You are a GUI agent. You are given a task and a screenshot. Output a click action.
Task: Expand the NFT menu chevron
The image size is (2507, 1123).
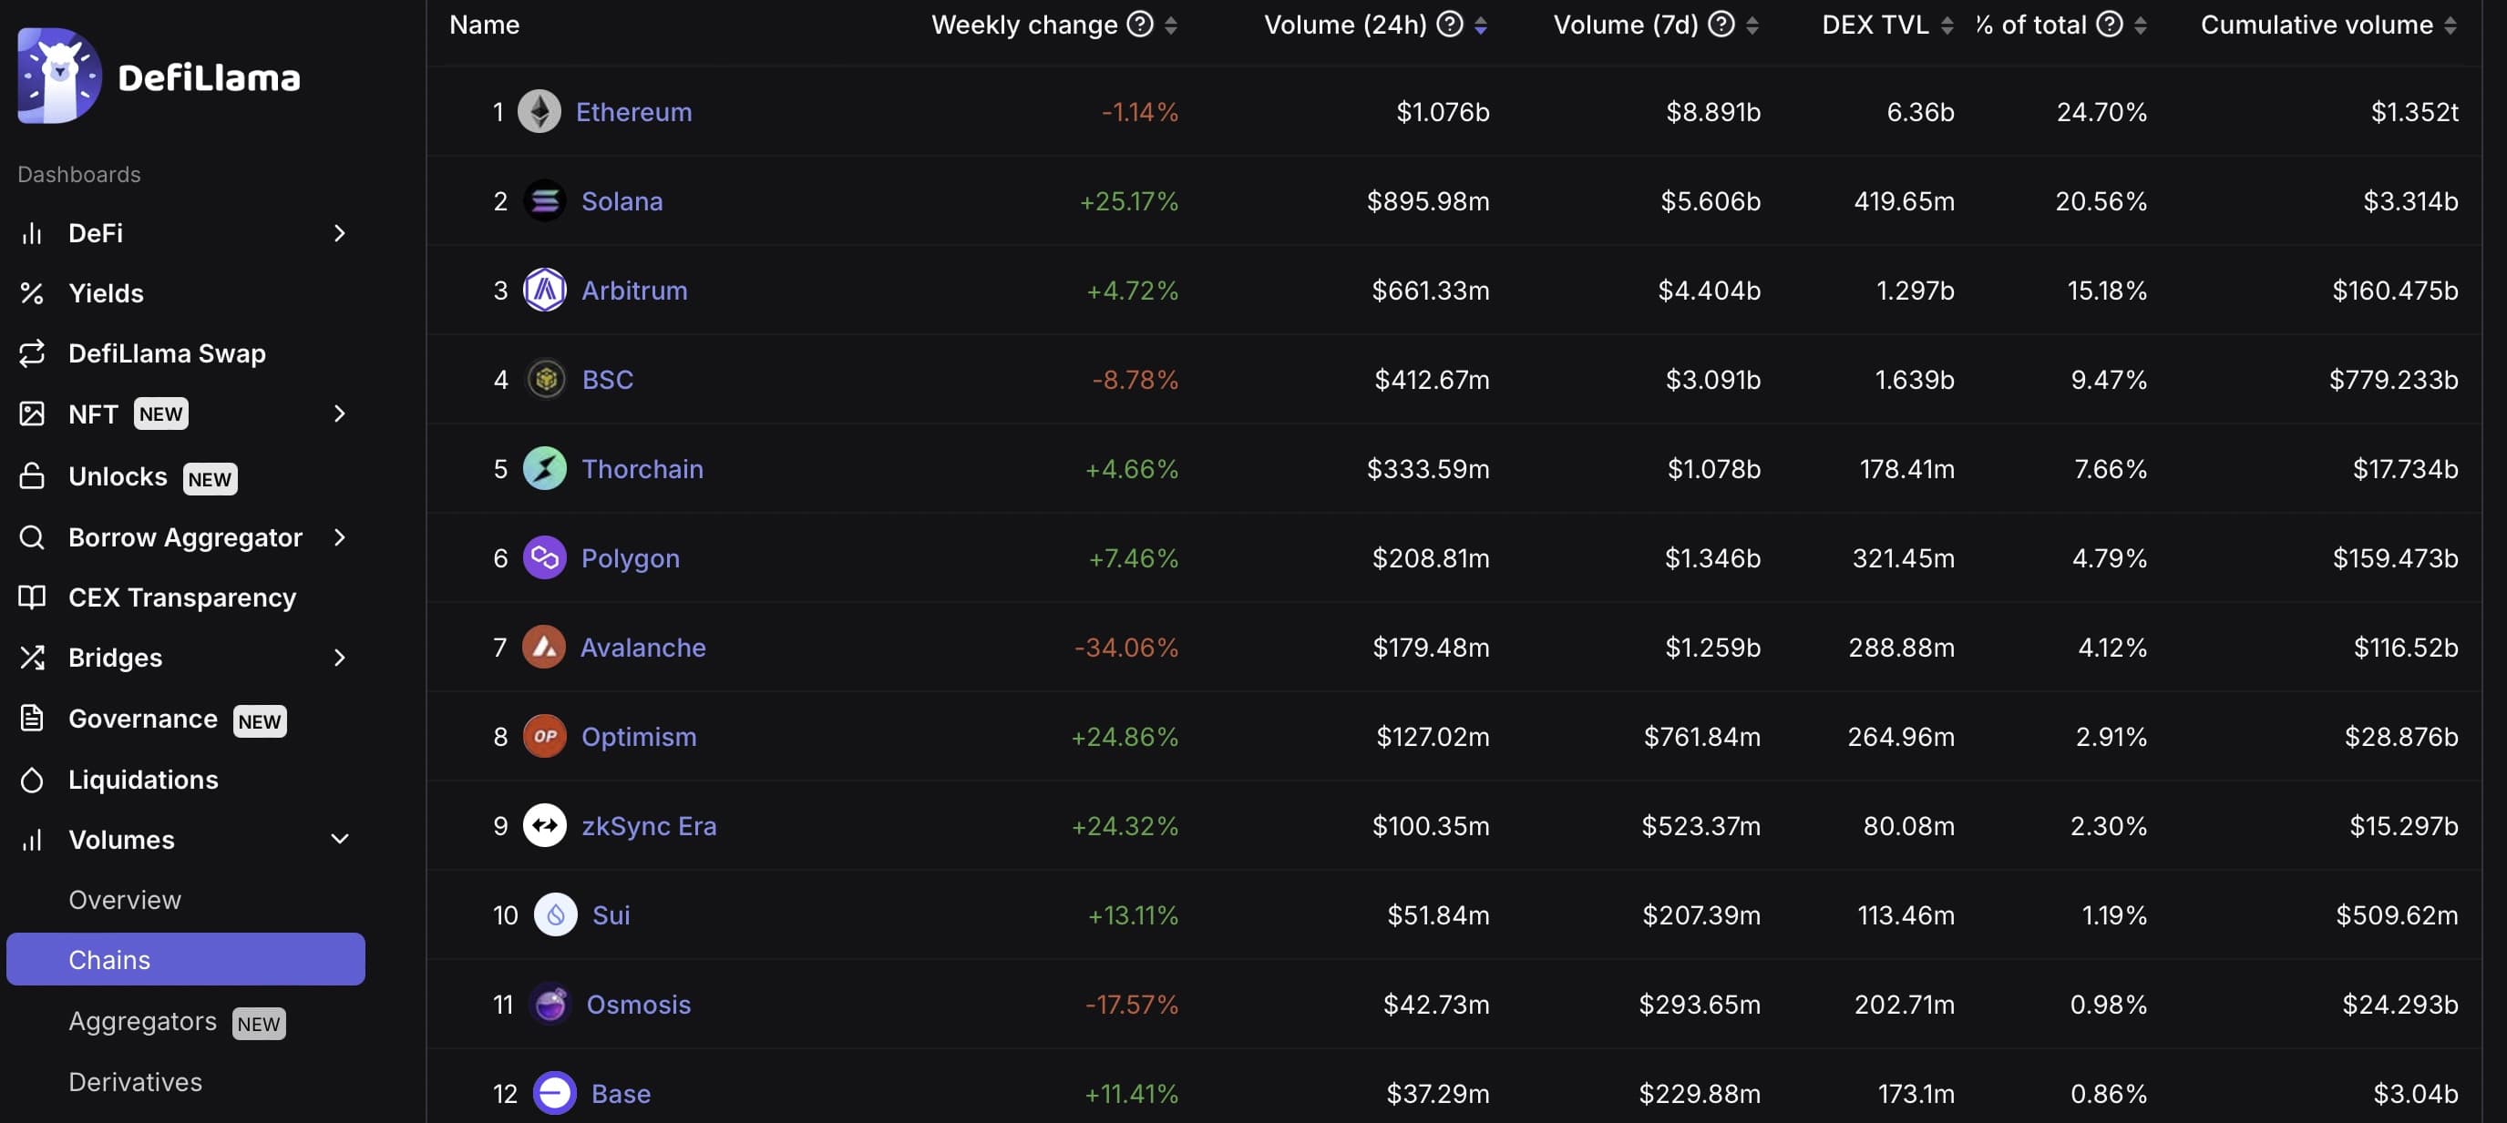click(x=340, y=414)
